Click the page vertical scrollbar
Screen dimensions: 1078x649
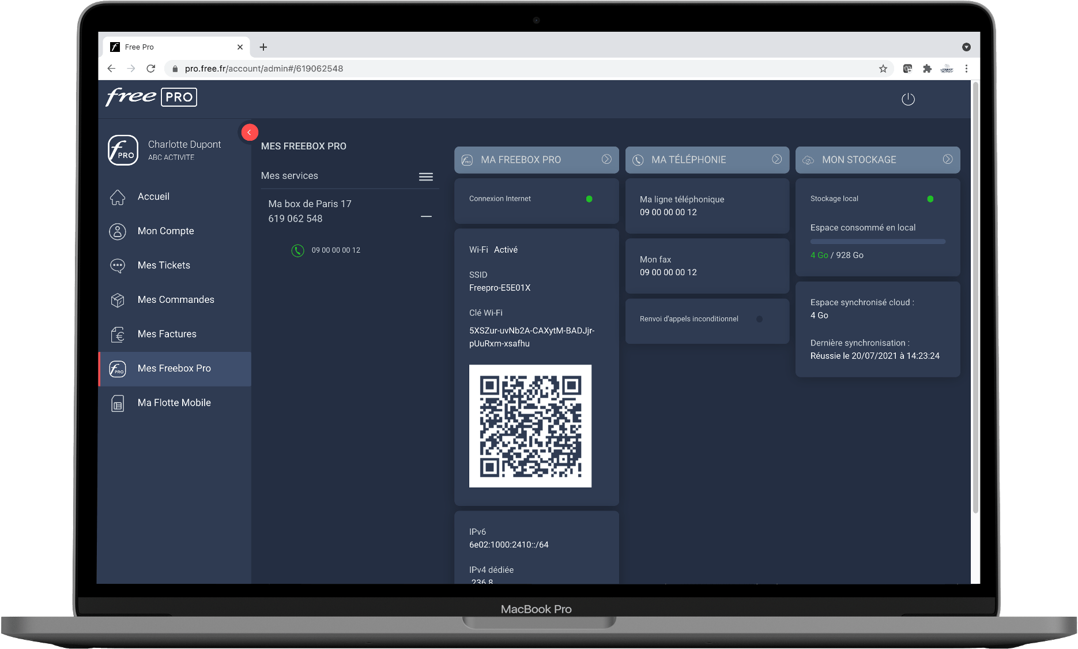pyautogui.click(x=975, y=297)
